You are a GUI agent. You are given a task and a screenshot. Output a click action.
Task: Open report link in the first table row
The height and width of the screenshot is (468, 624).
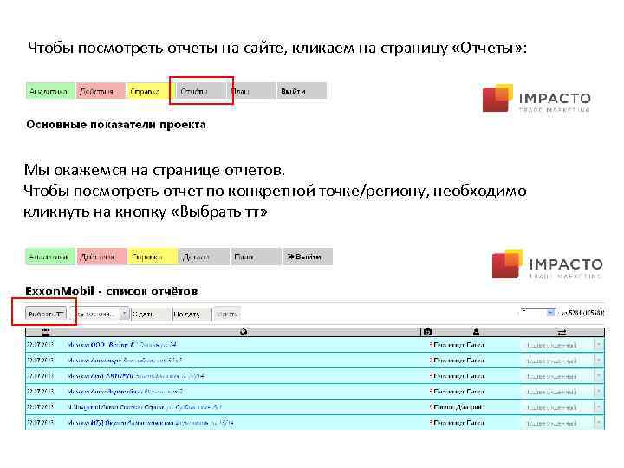tap(122, 345)
